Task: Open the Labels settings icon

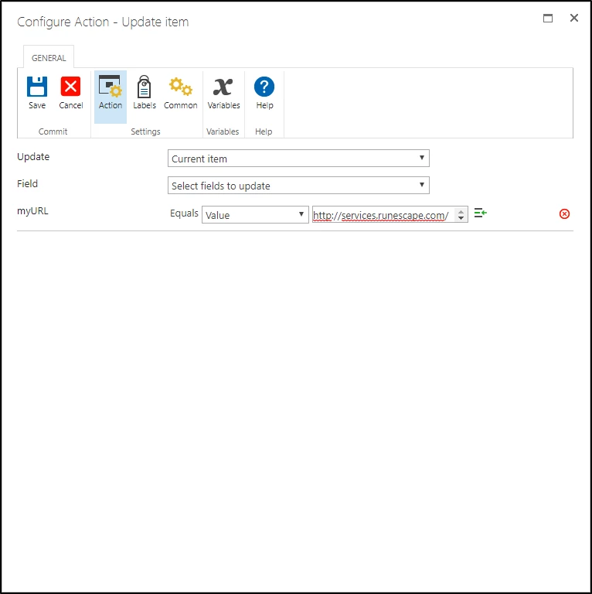Action: coord(145,87)
